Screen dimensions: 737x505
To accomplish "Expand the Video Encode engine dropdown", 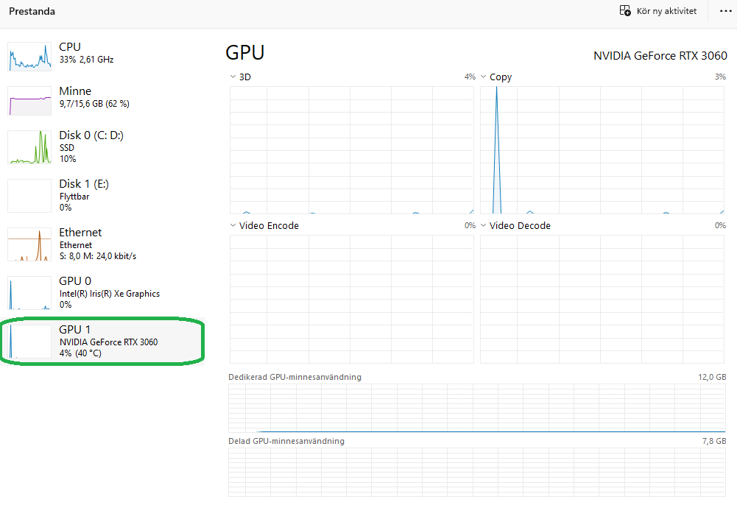I will click(233, 226).
